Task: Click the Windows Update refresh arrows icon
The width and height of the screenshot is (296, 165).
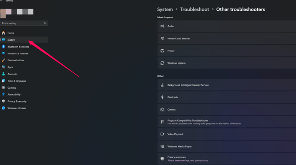Action: (162, 63)
